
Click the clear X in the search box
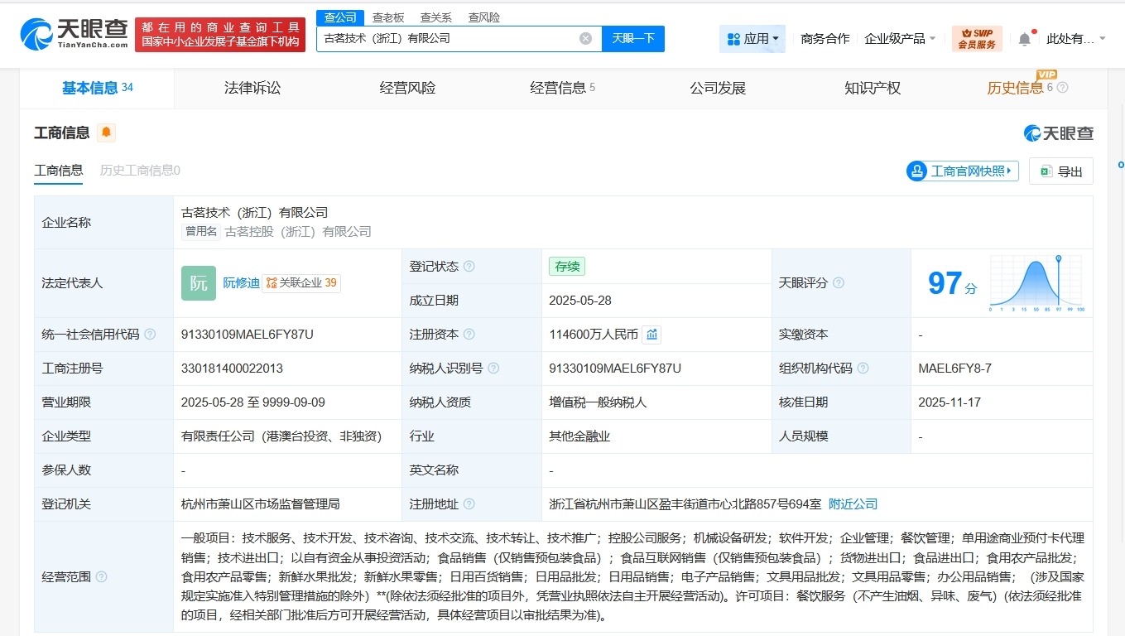(x=585, y=38)
